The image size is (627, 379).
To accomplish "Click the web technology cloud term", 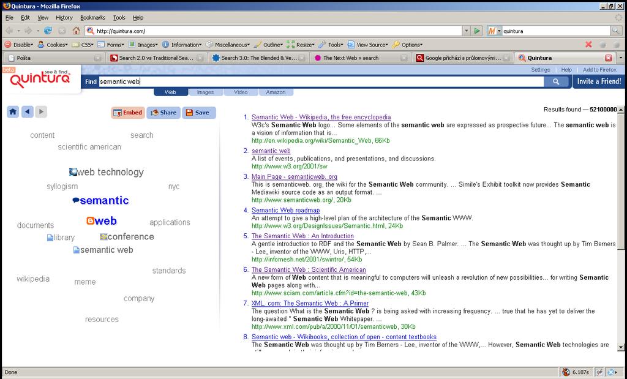I will coord(107,172).
